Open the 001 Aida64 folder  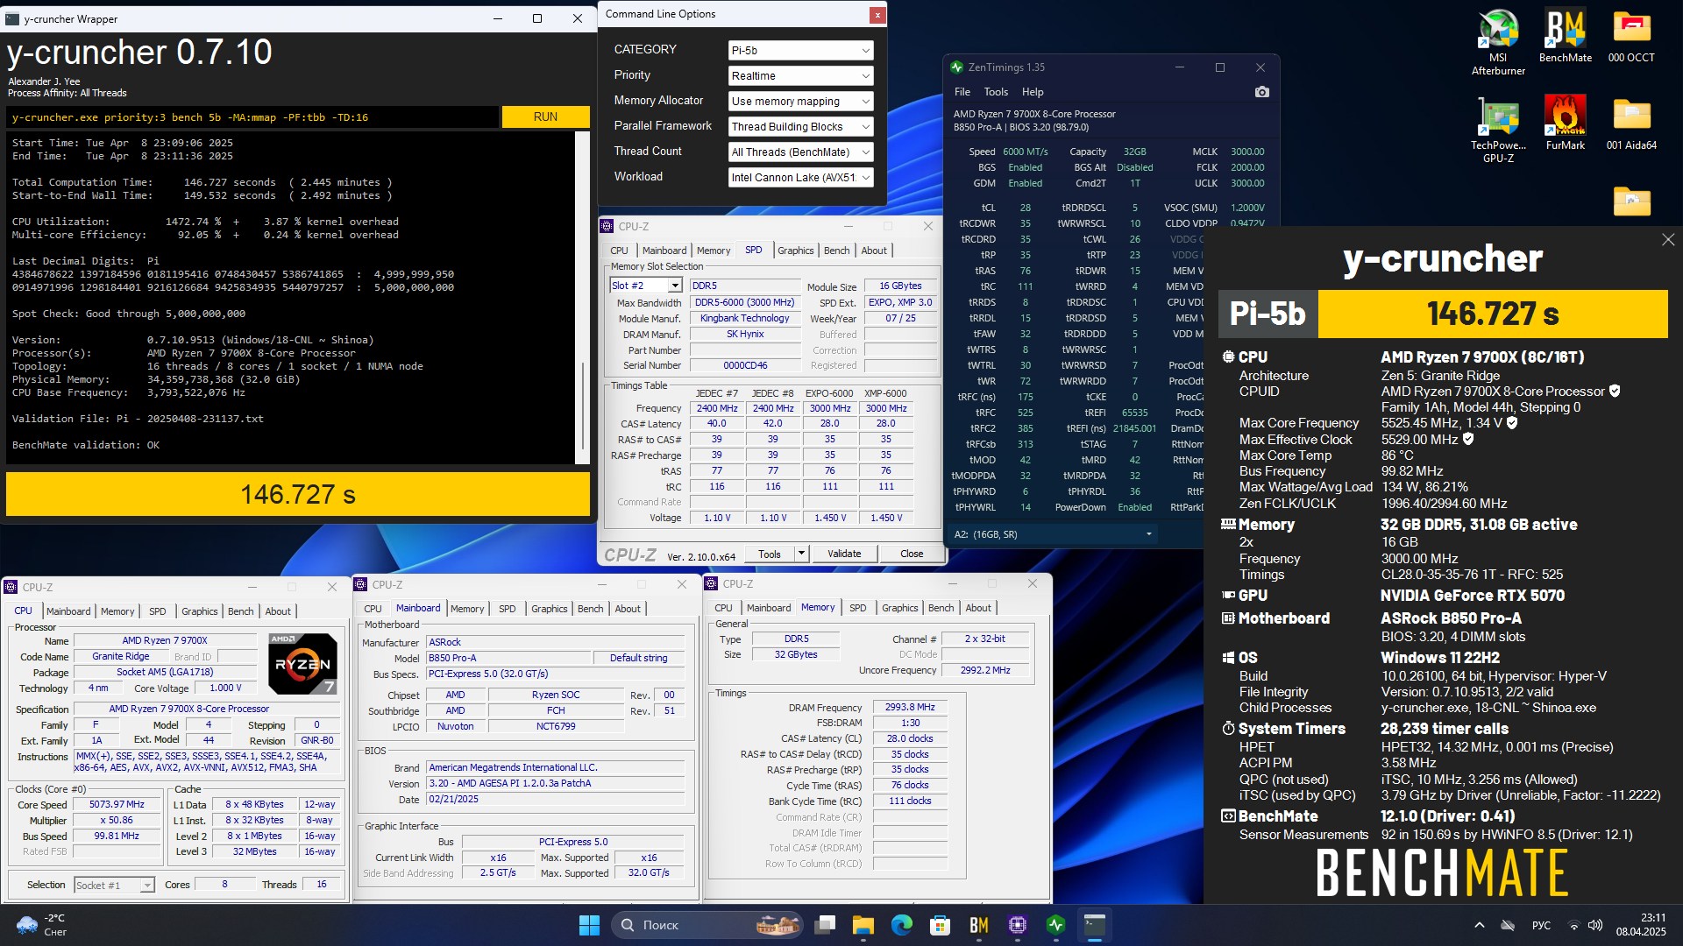(1631, 124)
